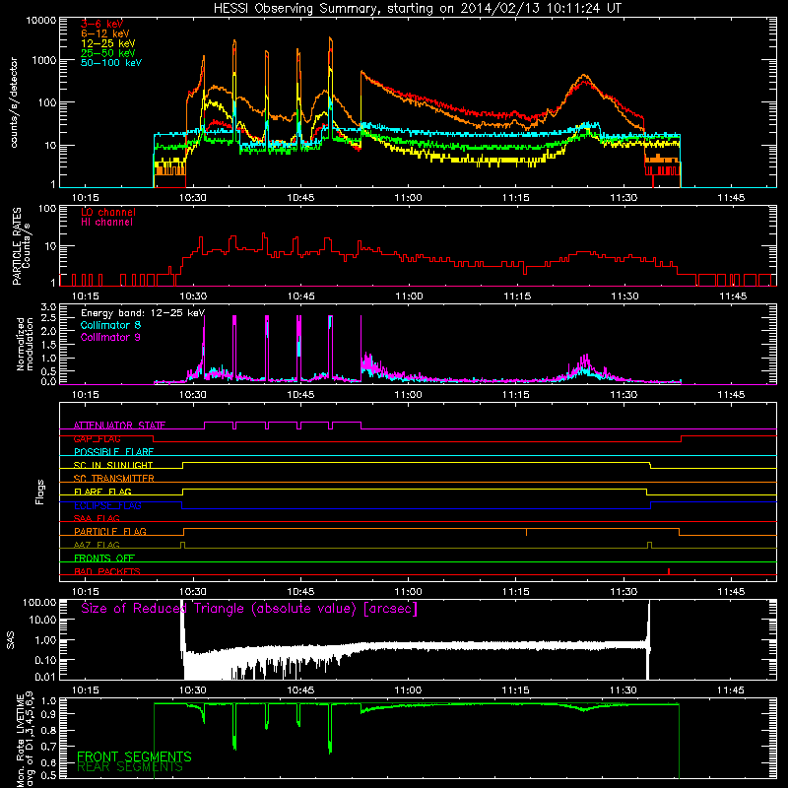This screenshot has height=788, width=788.
Task: Click the 10000 tick label on counts plot
Action: point(41,20)
